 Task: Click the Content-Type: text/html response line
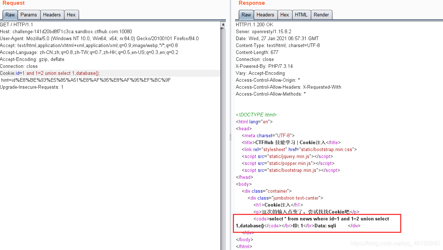click(x=278, y=45)
